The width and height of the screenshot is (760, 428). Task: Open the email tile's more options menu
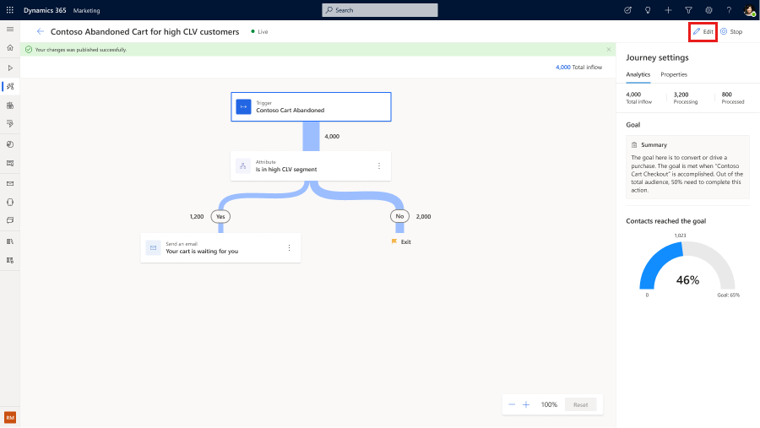[x=290, y=247]
